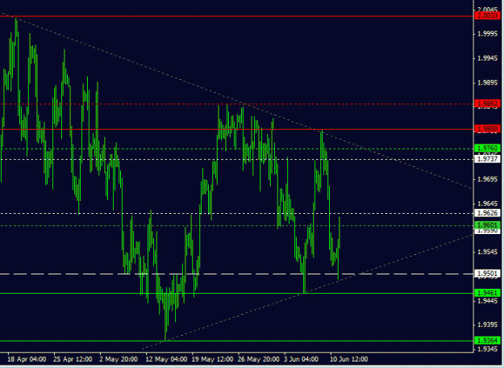Screen dimensions: 504x368
Task: Click the 1.9895 price axis value
Action: (x=487, y=82)
